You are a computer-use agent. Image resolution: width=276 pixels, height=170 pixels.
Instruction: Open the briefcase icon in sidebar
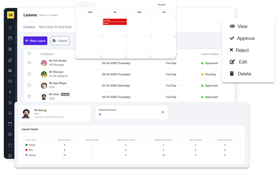coord(10,81)
